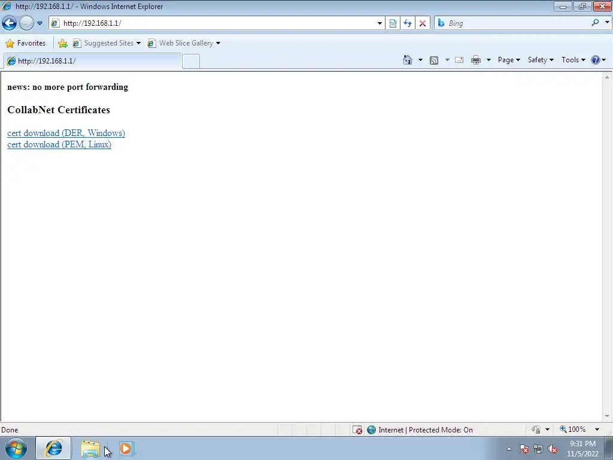Open the Favorites button
This screenshot has width=613, height=460.
[26, 43]
